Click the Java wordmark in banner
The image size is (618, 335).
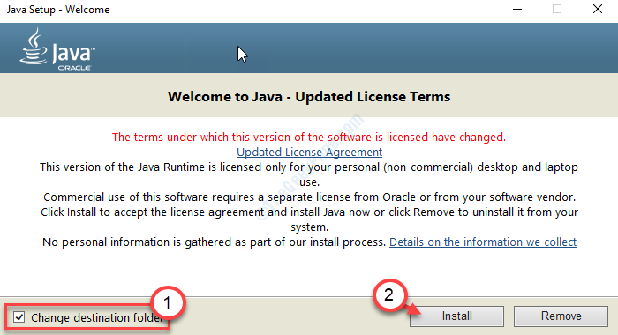[73, 53]
